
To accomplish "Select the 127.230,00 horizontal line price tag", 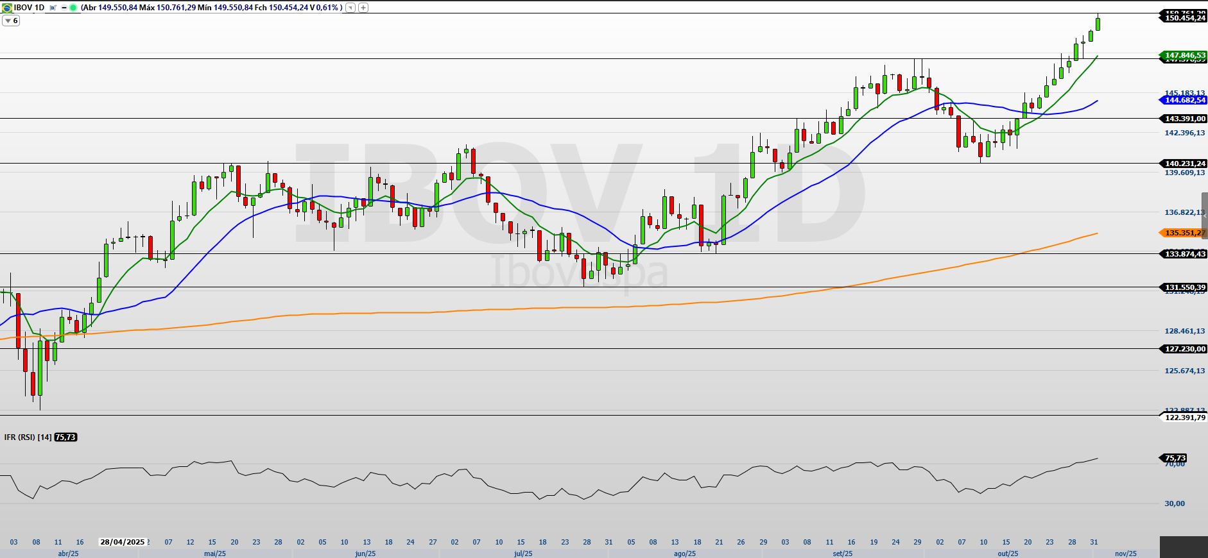I will point(1184,349).
